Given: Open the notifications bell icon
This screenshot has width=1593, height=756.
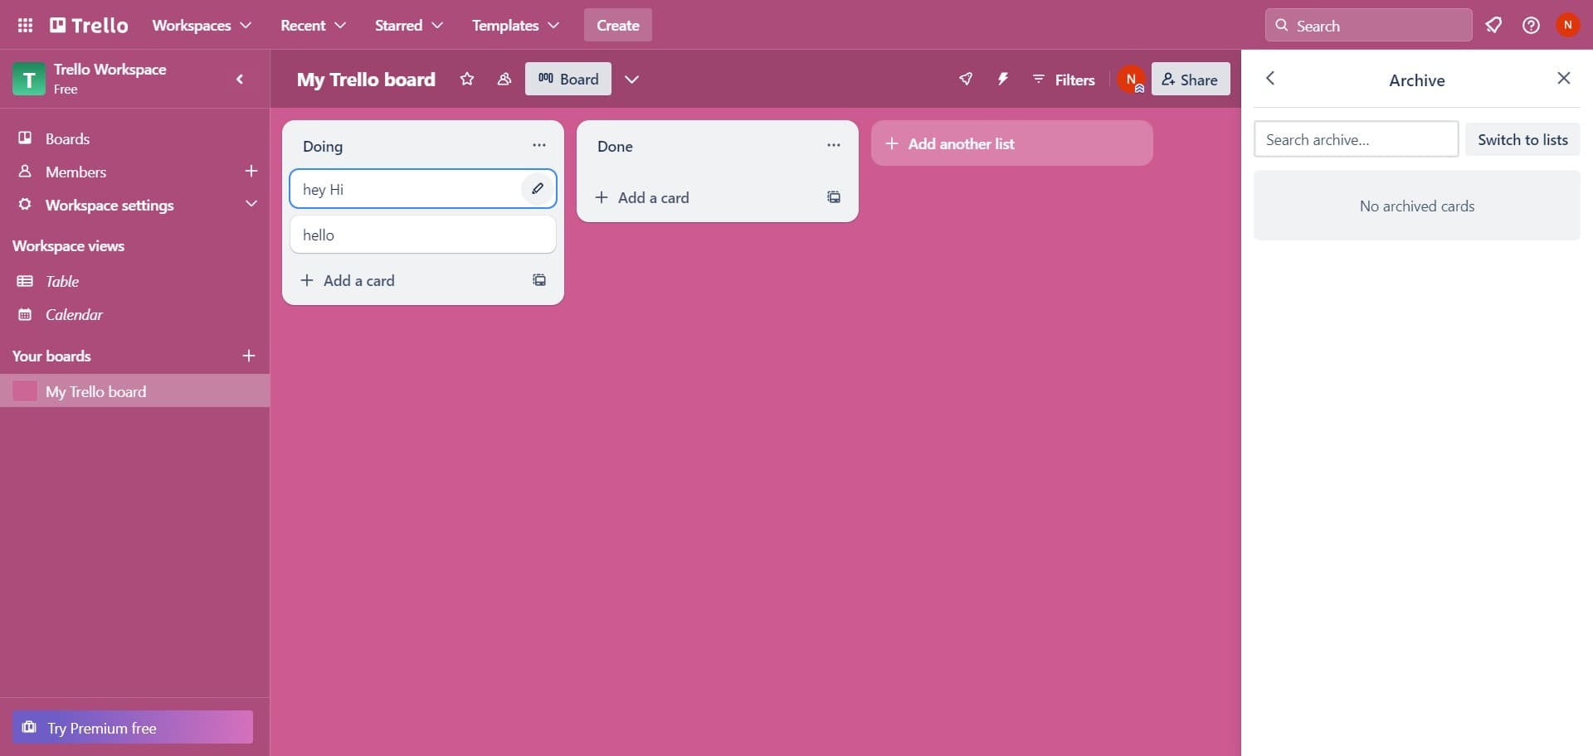Looking at the screenshot, I should pos(1493,26).
